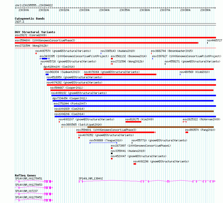
Task: Select the nsv961934 (Sudmant2013) blue box
Action: [x=47, y=74]
